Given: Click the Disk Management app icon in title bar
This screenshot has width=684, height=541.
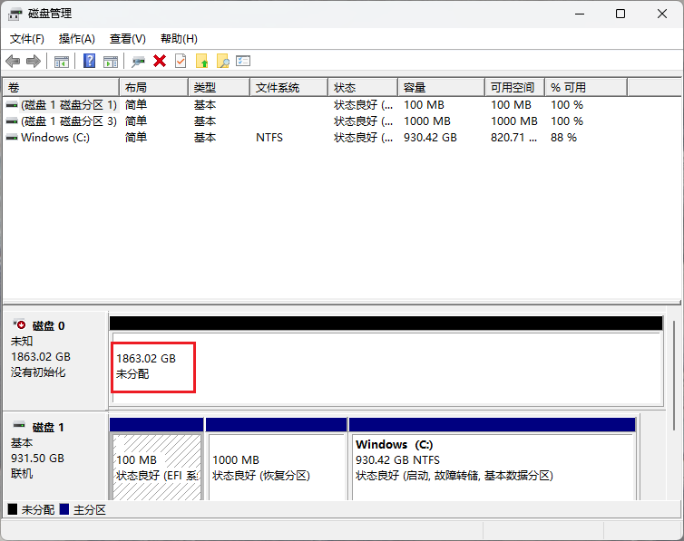Looking at the screenshot, I should click(x=15, y=14).
